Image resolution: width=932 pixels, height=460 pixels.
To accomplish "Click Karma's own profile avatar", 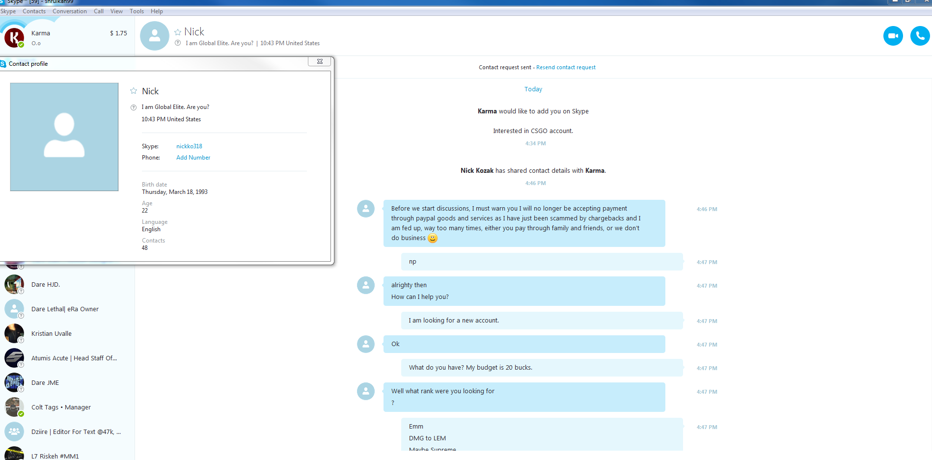I will [x=14, y=38].
